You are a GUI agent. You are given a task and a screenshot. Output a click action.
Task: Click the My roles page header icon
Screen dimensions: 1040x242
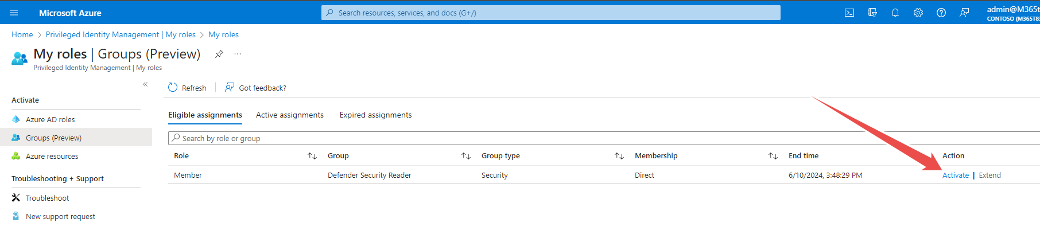[x=20, y=58]
